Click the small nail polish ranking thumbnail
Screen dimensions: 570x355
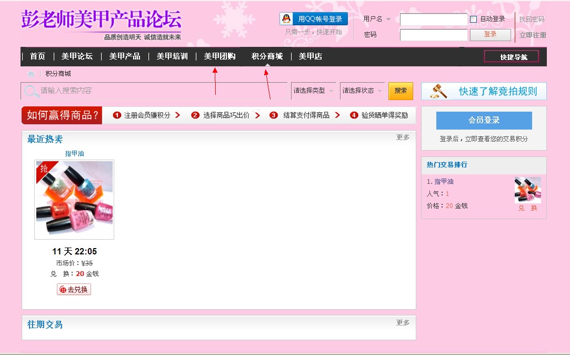528,190
